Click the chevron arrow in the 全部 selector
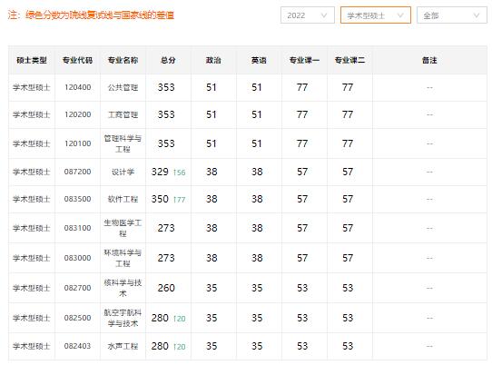The height and width of the screenshot is (365, 492). pyautogui.click(x=477, y=15)
